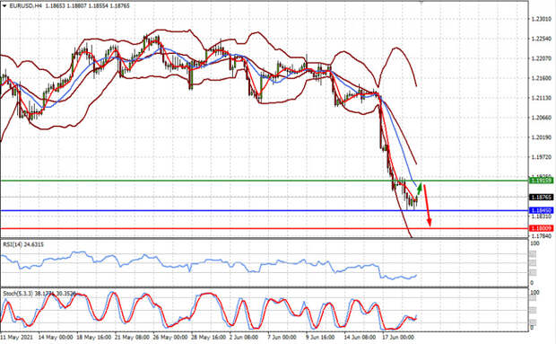The image size is (556, 344).
Task: Click the 1.21130 price axis label
Action: (x=542, y=98)
